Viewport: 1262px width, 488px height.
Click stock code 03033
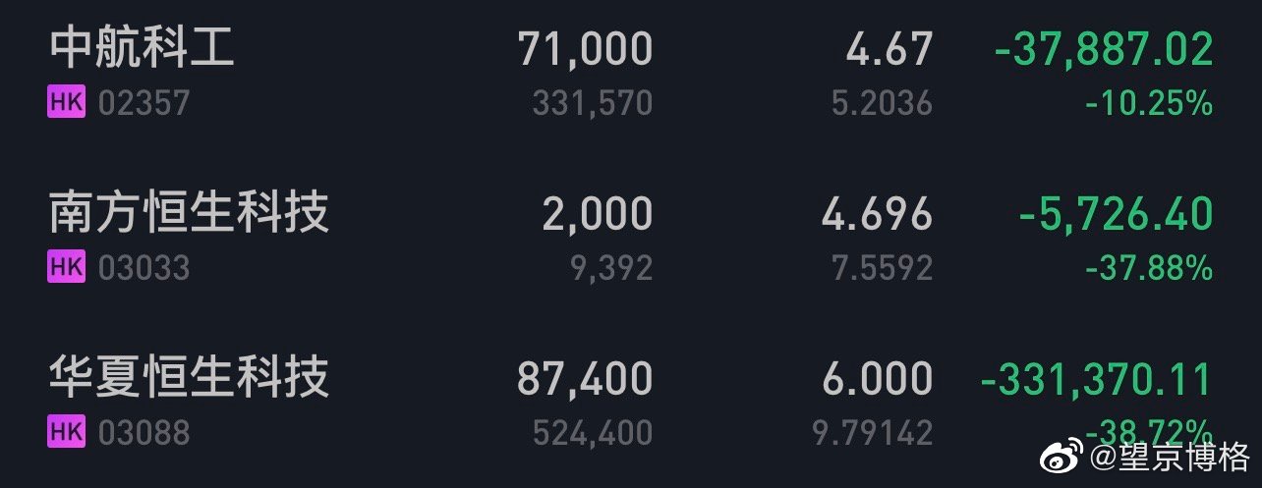[143, 268]
